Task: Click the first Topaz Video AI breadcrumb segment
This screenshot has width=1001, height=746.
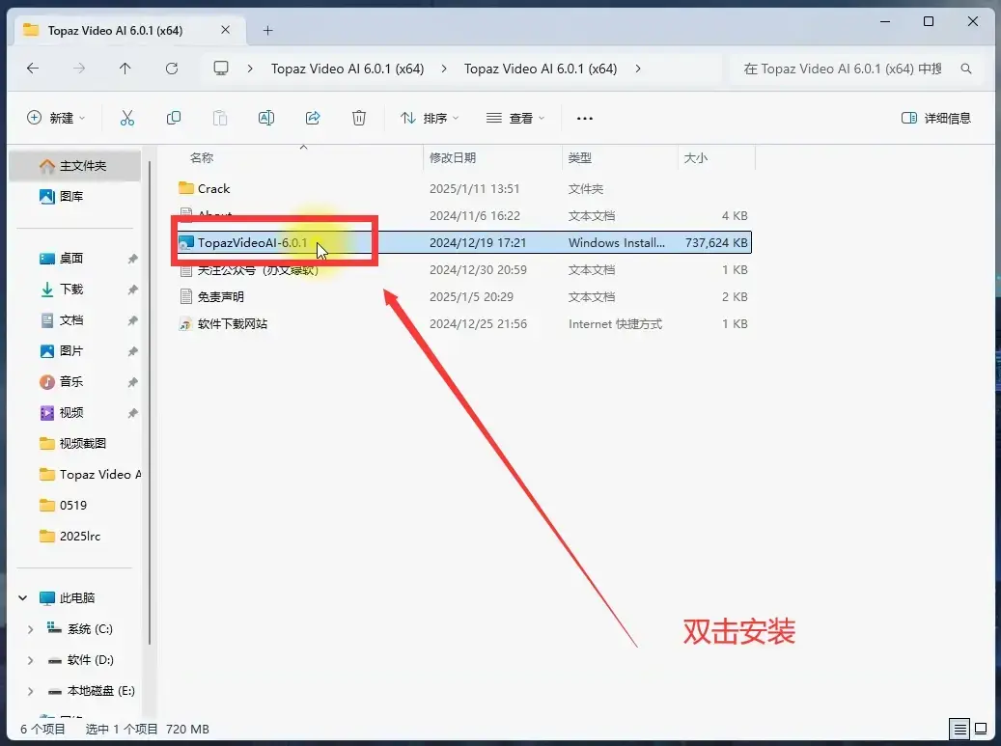Action: pyautogui.click(x=348, y=69)
